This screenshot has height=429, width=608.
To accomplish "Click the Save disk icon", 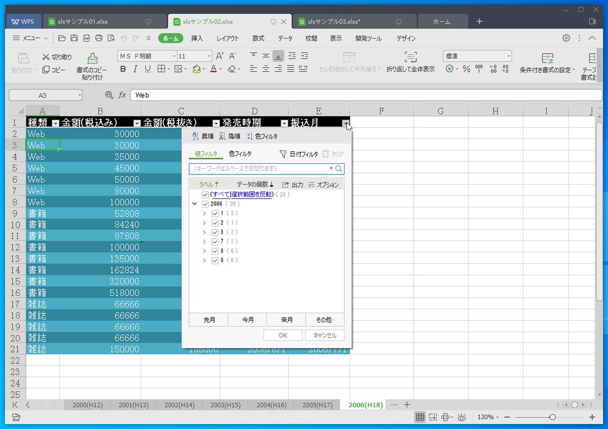I will [74, 38].
